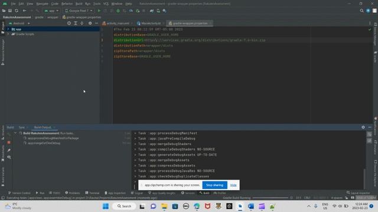Open the Word icon on the taskbar
This screenshot has width=378, height=212.
[250, 206]
